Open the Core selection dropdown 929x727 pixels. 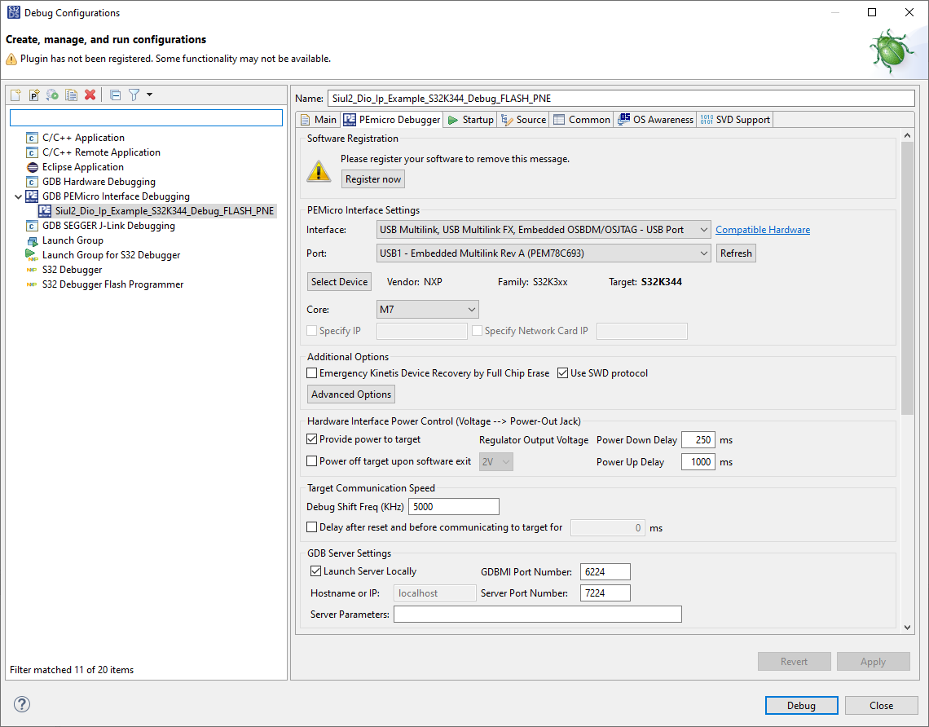427,309
